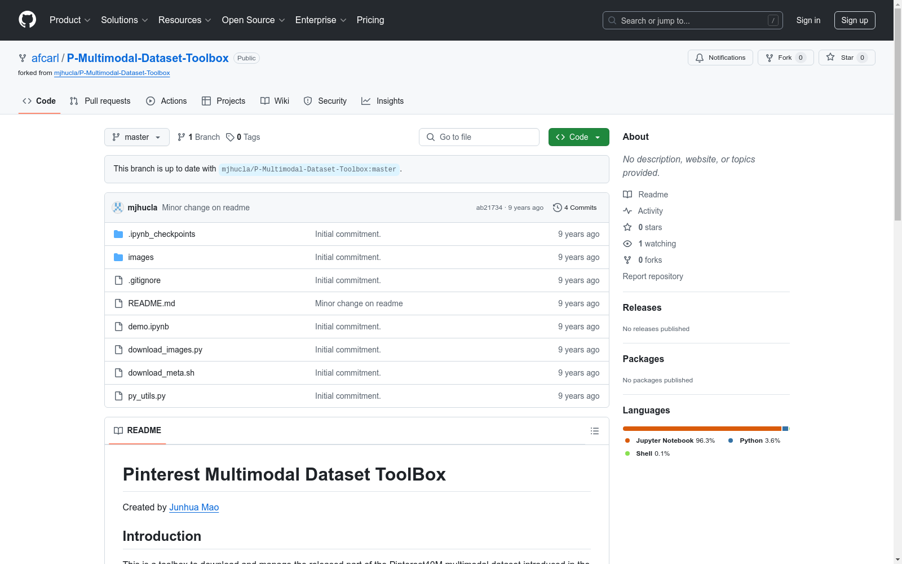Open the 'Minor change on readme' commit message for README.md
The image size is (902, 564).
pos(359,303)
